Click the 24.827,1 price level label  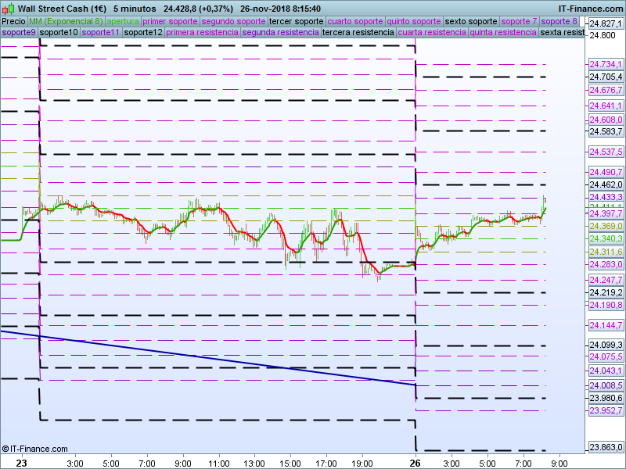click(x=605, y=23)
